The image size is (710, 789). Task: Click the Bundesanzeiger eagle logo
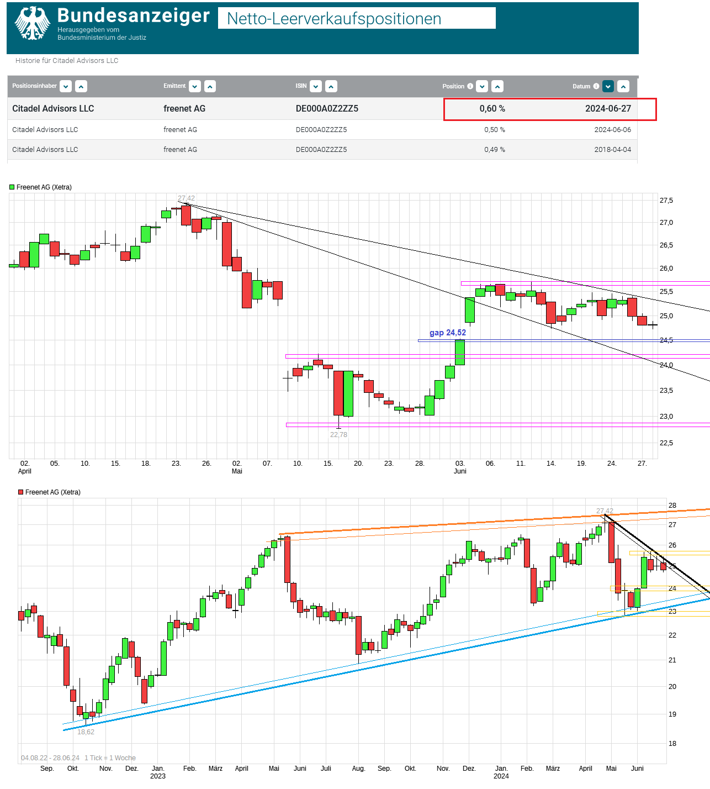tap(32, 23)
